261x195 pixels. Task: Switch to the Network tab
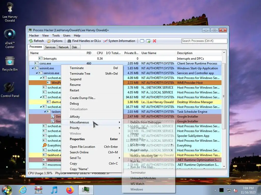click(63, 47)
